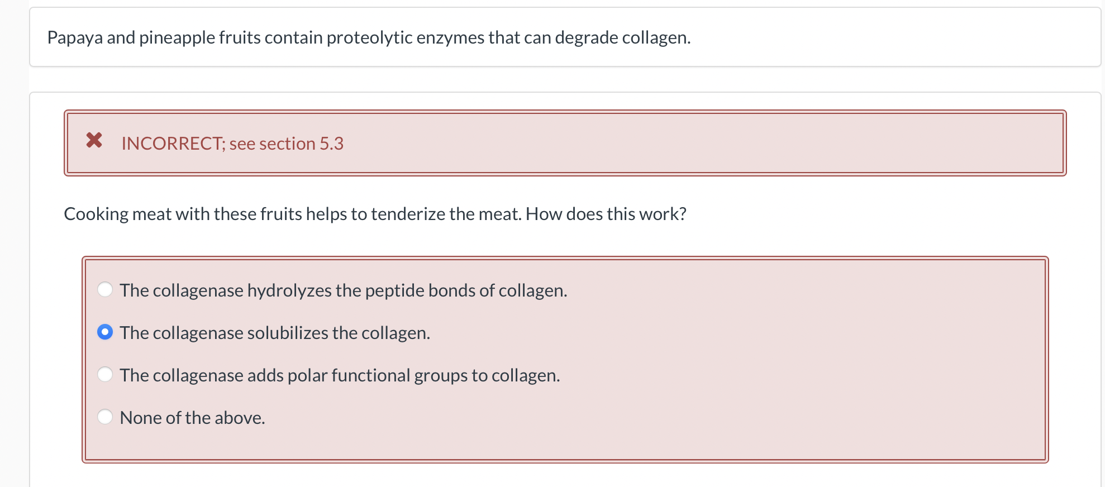This screenshot has height=487, width=1105.
Task: Click the answer text 'The collagenase hydrolyzes the peptide bonds of collagen.'
Action: (343, 290)
